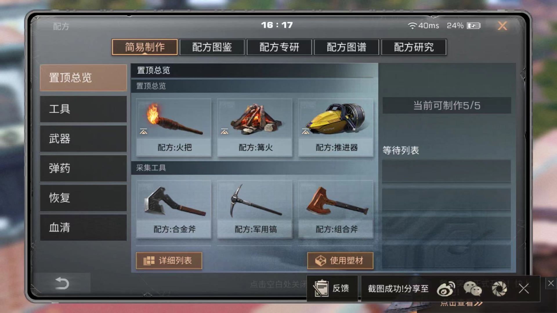Go back with the return arrow
Viewport: 557px width, 313px height.
click(x=62, y=283)
